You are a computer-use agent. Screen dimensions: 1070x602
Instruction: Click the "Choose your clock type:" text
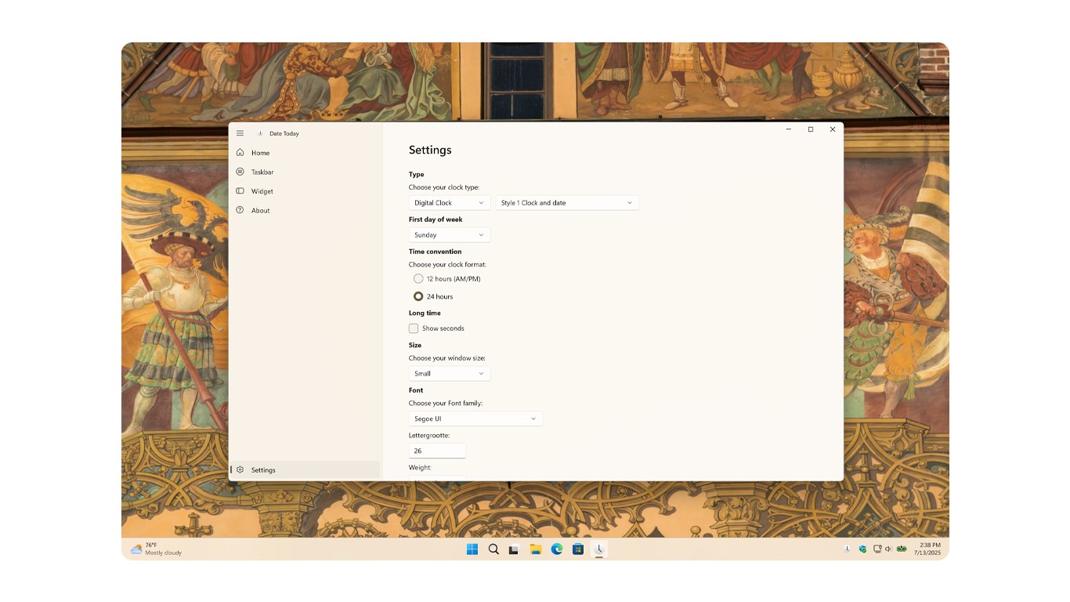coord(444,187)
